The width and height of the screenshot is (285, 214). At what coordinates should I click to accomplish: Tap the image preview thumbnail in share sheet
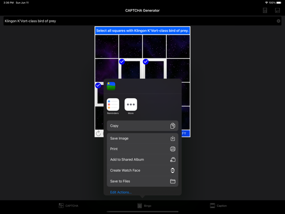(x=111, y=86)
